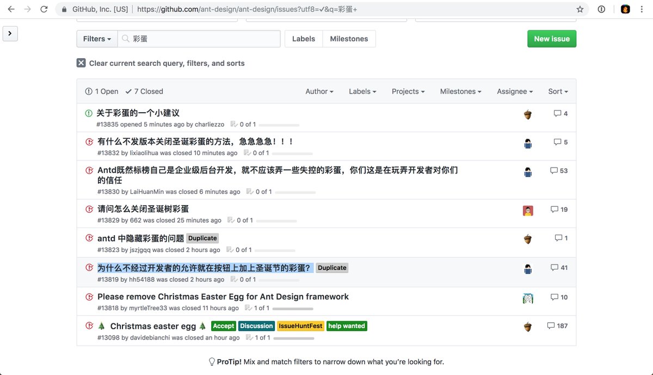Click the Discussion label
The image size is (653, 375).
pos(256,326)
